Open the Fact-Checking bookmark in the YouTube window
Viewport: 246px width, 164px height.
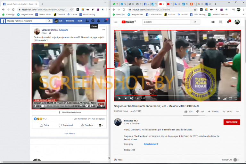[198, 15]
